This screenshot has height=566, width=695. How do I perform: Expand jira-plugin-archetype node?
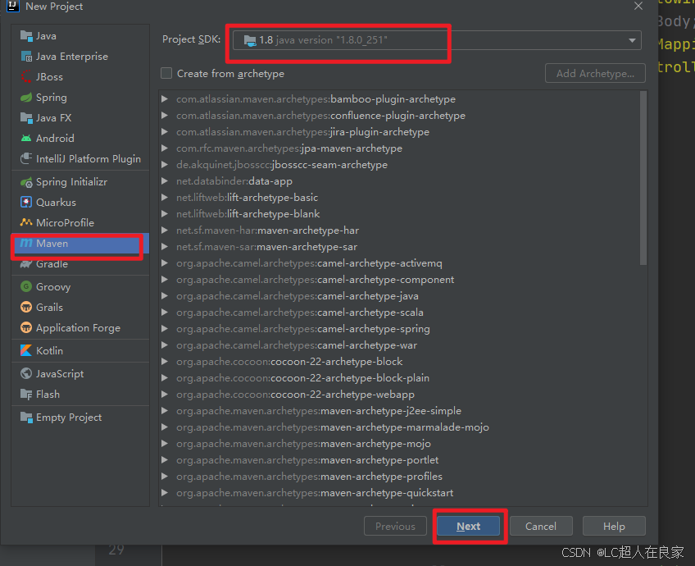pos(165,132)
